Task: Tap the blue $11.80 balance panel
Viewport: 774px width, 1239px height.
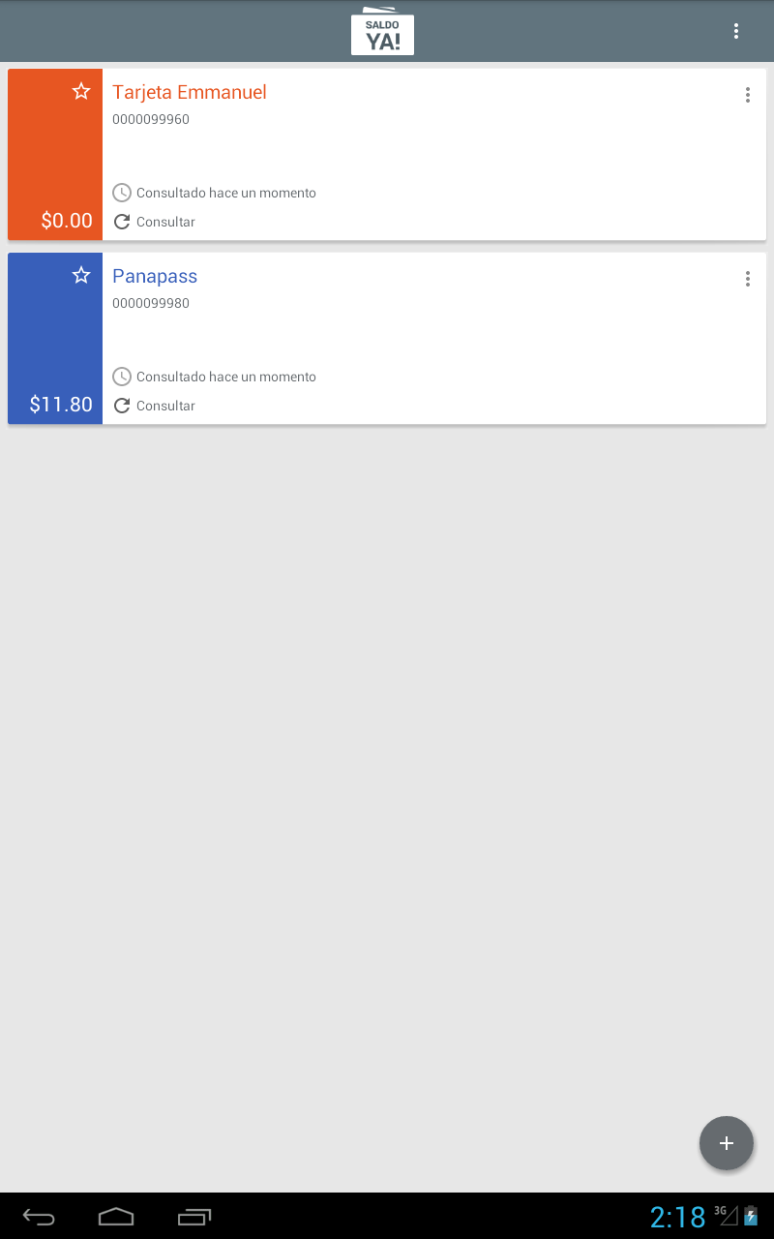Action: coord(55,338)
